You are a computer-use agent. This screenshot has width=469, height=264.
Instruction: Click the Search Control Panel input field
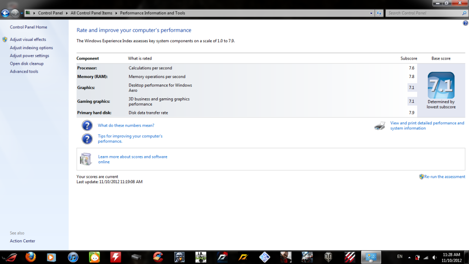pos(422,13)
